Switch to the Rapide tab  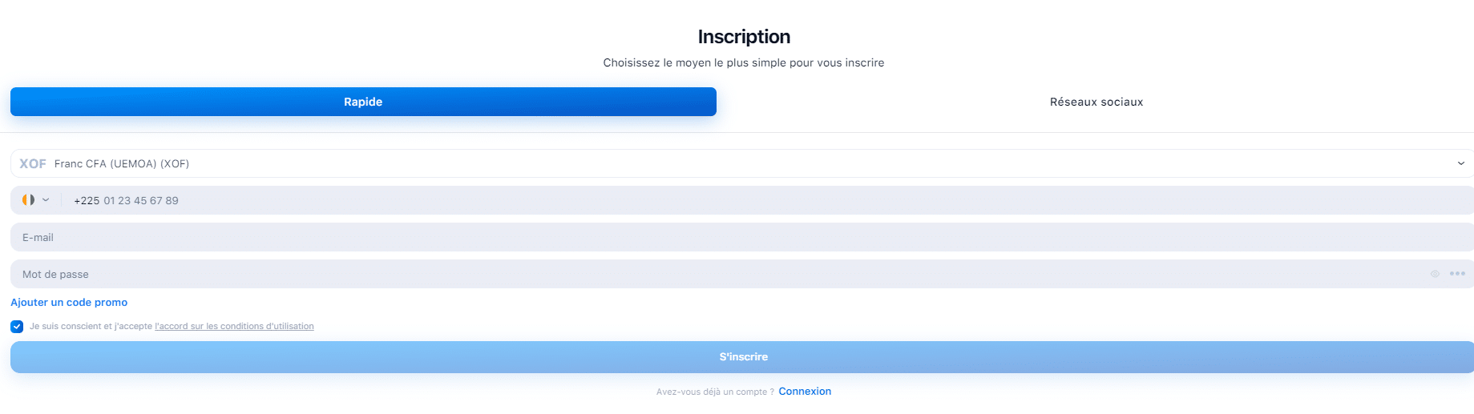(363, 102)
